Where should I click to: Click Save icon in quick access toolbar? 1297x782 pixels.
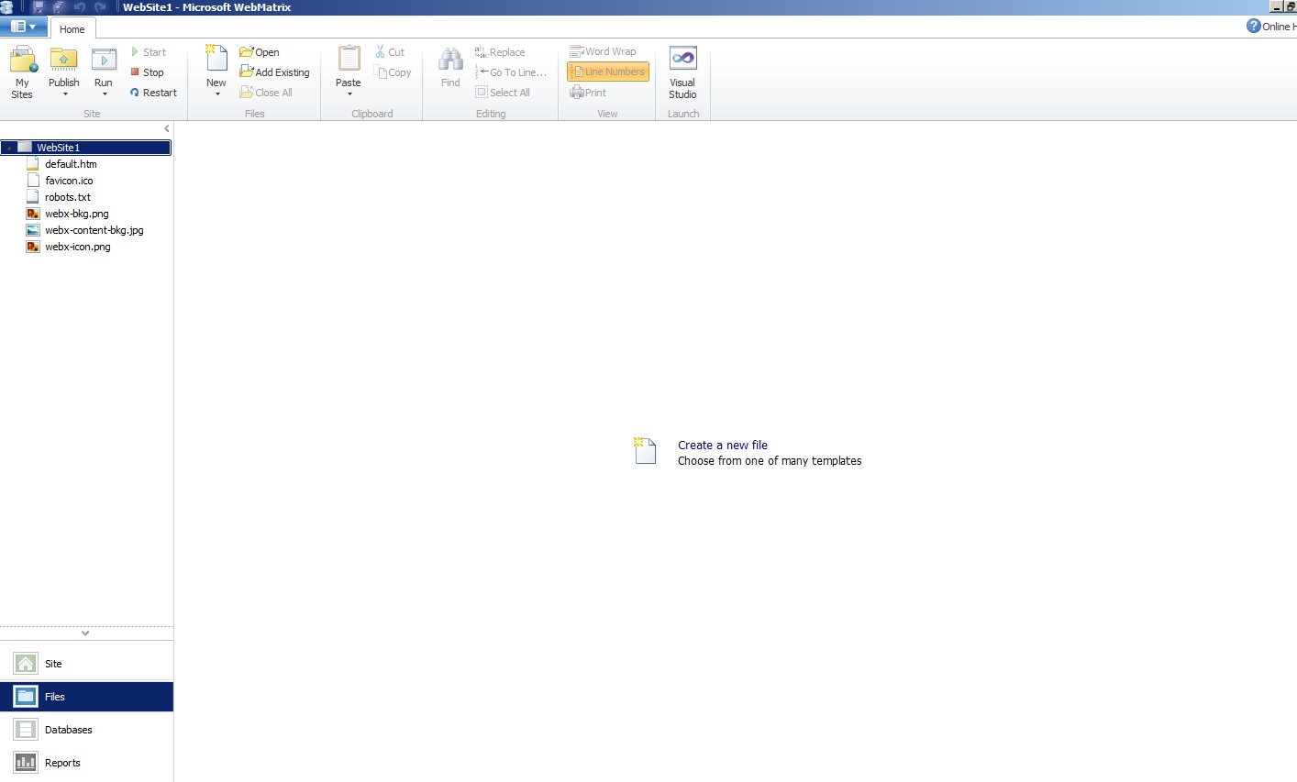tap(39, 6)
